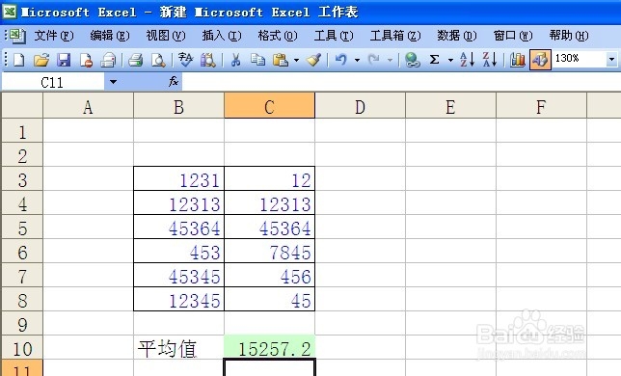Viewport: 621px width, 376px height.
Task: Select cell C6 containing 7845
Action: [x=269, y=252]
